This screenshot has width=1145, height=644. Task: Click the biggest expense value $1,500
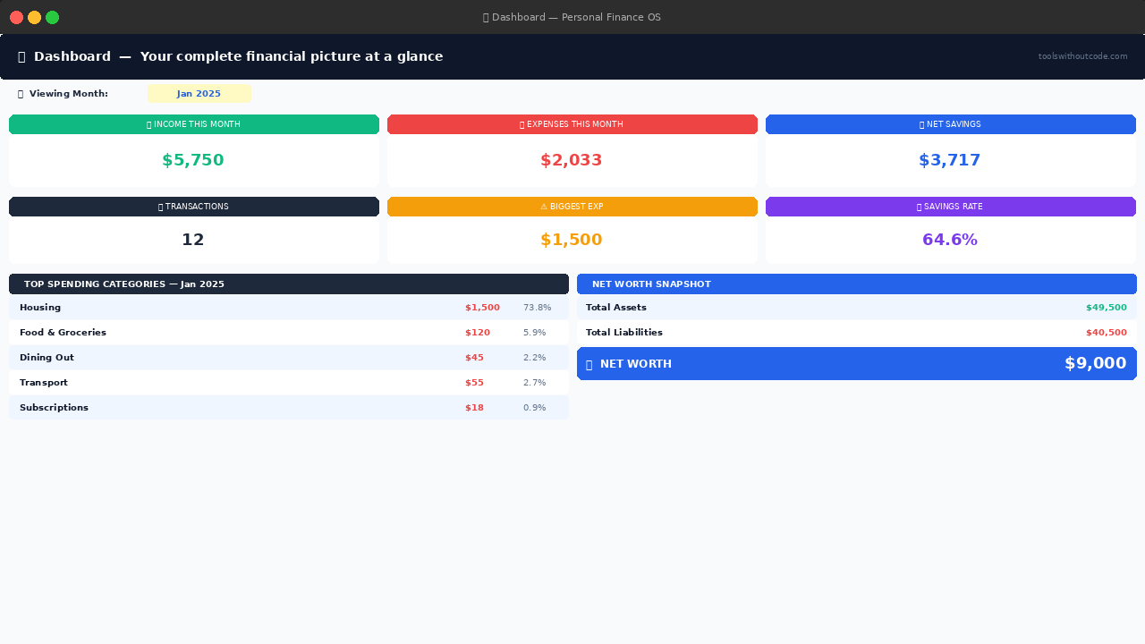pos(572,240)
